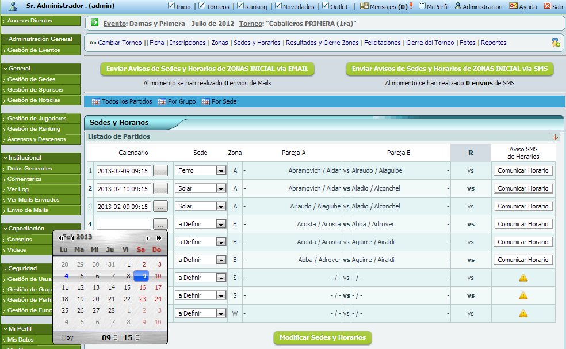The image size is (566, 349).
Task: Click Modificar Sedes y Horarios button
Action: coord(322,337)
